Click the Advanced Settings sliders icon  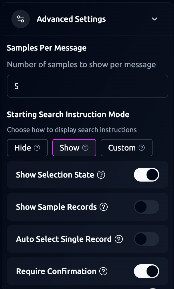click(x=21, y=19)
